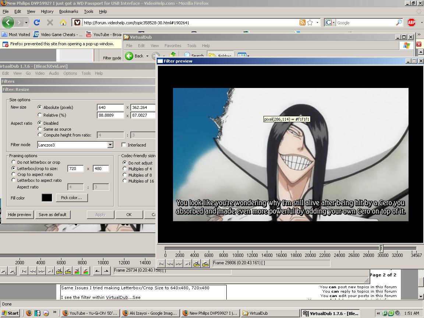Click the second red-green scene scan icon
Screen dimensions: 424x318
tap(86, 271)
